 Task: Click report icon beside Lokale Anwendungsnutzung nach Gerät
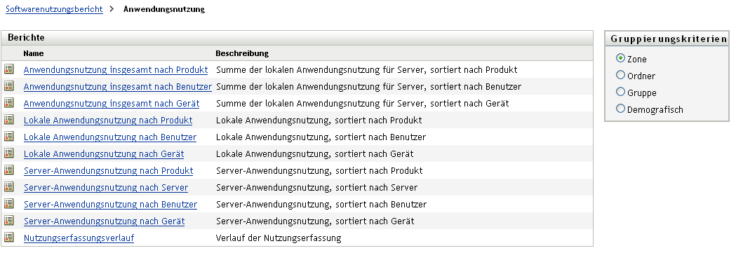(9, 153)
